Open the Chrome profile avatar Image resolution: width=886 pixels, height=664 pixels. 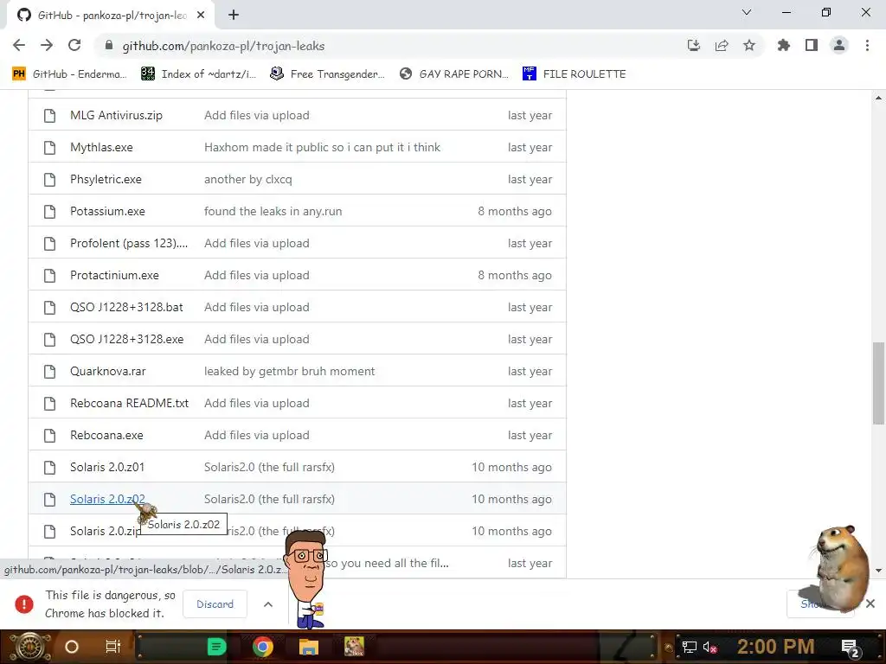pos(839,45)
